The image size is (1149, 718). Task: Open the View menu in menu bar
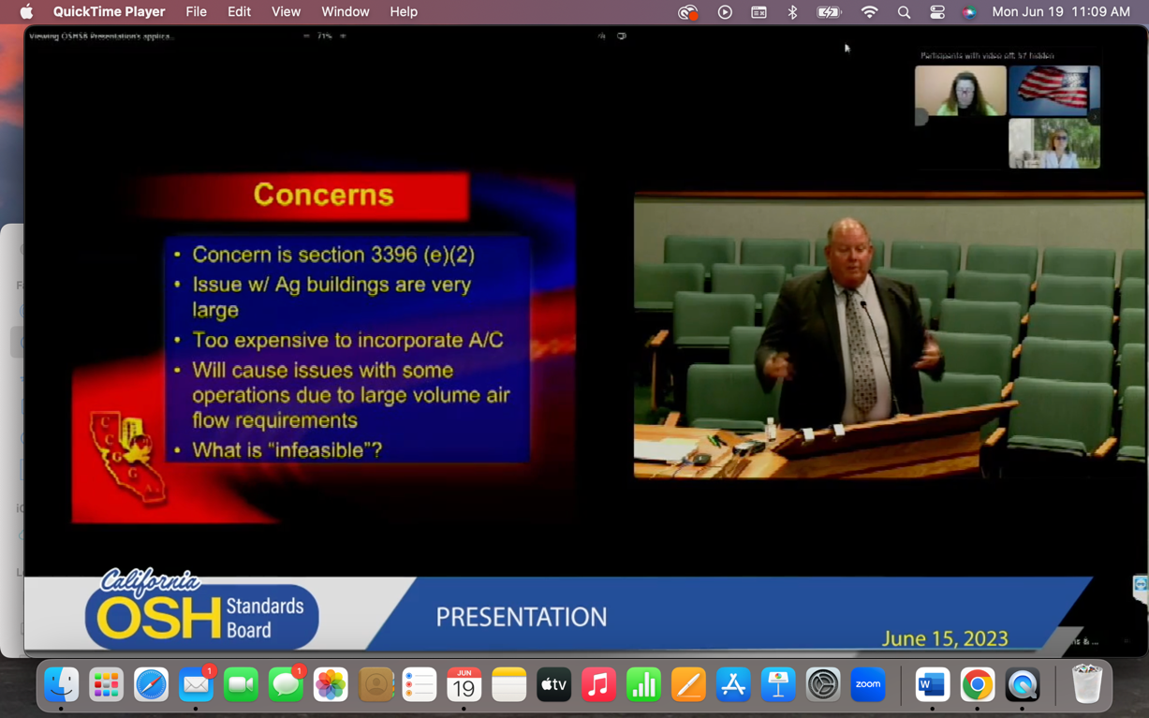pyautogui.click(x=286, y=12)
